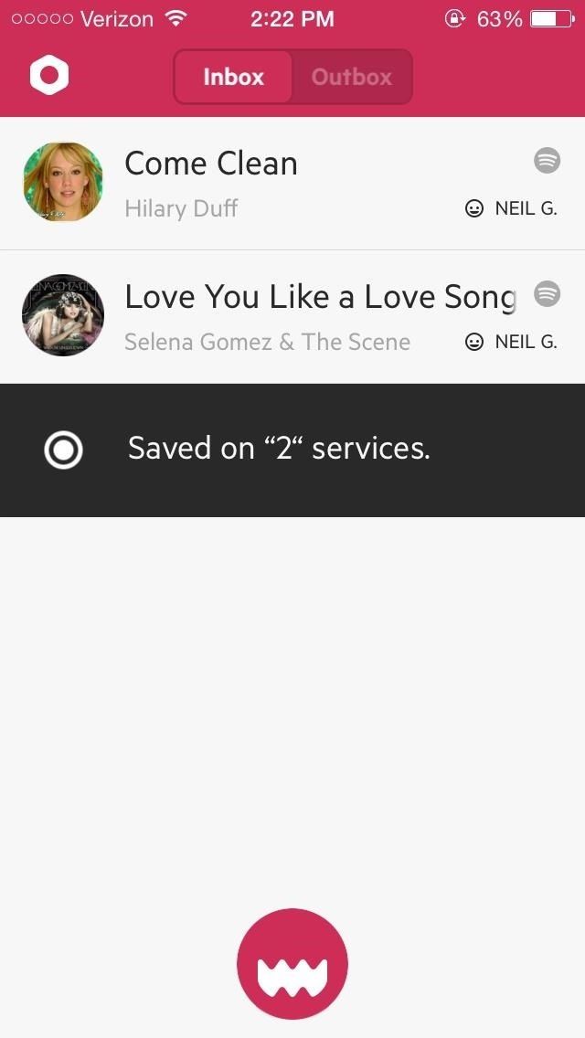Tap Spotify icon on Love You Like a Love Song
This screenshot has height=1038, width=585.
pos(547,294)
